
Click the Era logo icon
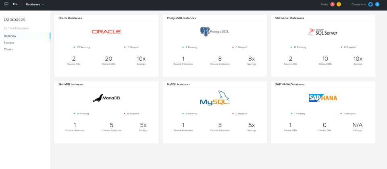(x=6, y=4)
